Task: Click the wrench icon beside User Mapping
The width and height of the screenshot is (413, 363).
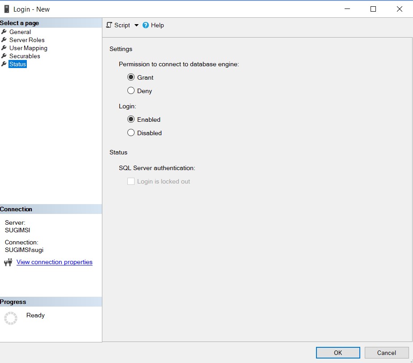Action: [x=4, y=48]
